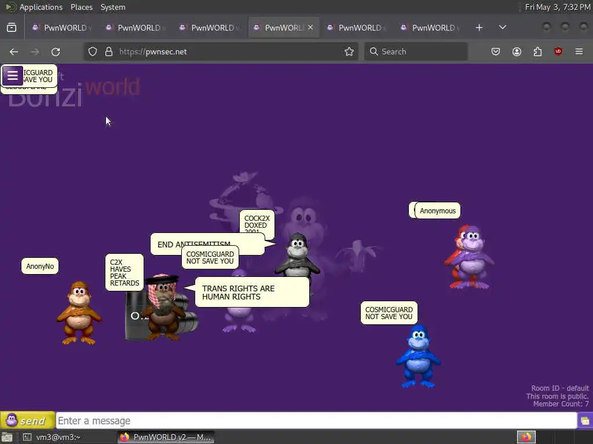Click Member Count: 7 text
This screenshot has height=444, width=593.
pyautogui.click(x=561, y=404)
